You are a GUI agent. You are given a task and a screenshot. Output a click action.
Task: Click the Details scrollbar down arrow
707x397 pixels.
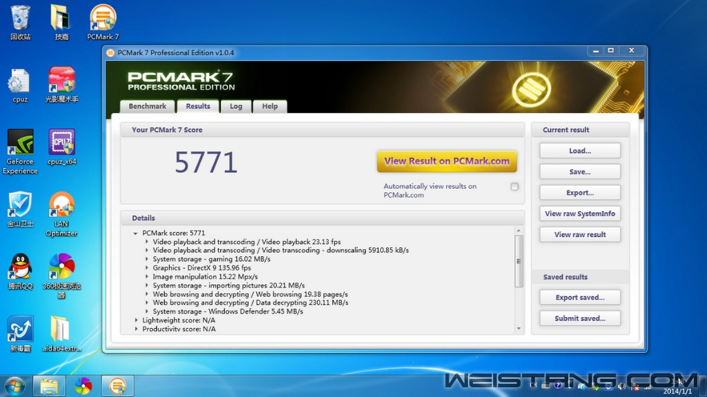[x=519, y=329]
